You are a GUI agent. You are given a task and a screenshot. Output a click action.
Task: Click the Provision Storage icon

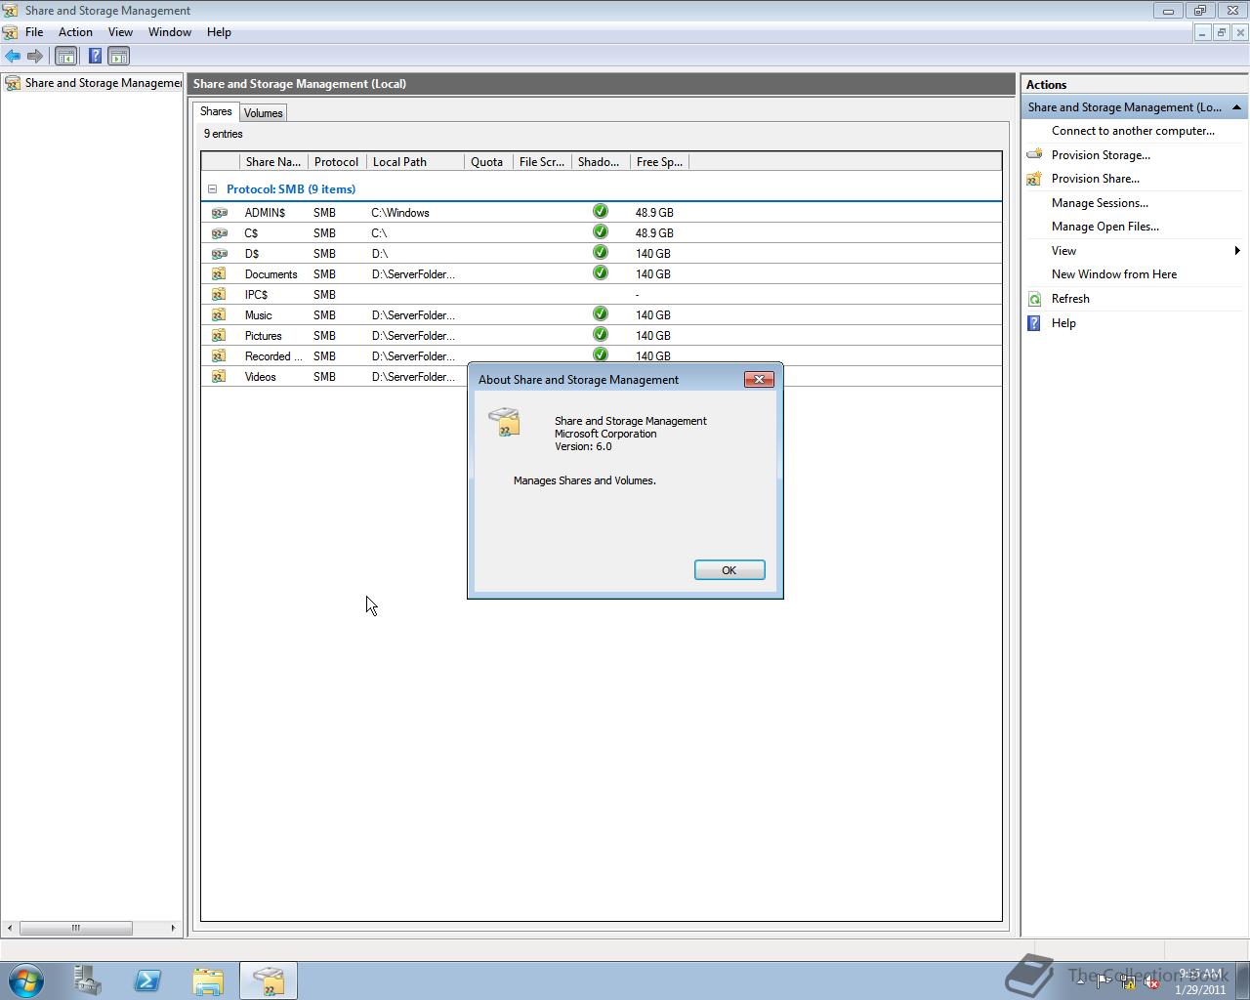[x=1034, y=154]
